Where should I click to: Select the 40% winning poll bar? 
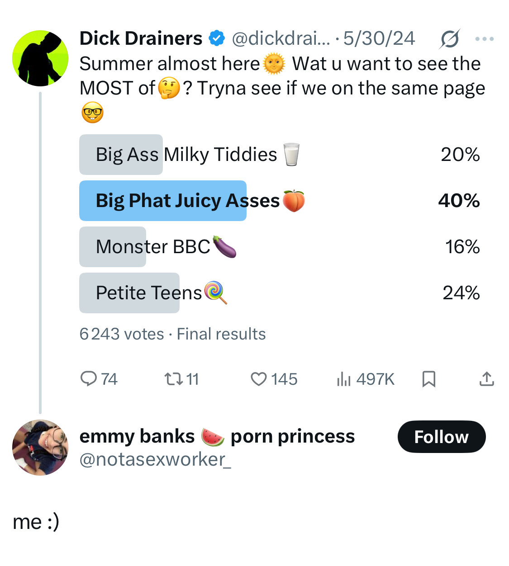(x=163, y=201)
